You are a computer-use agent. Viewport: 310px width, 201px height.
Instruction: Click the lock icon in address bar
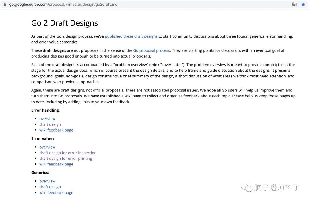click(x=5, y=4)
